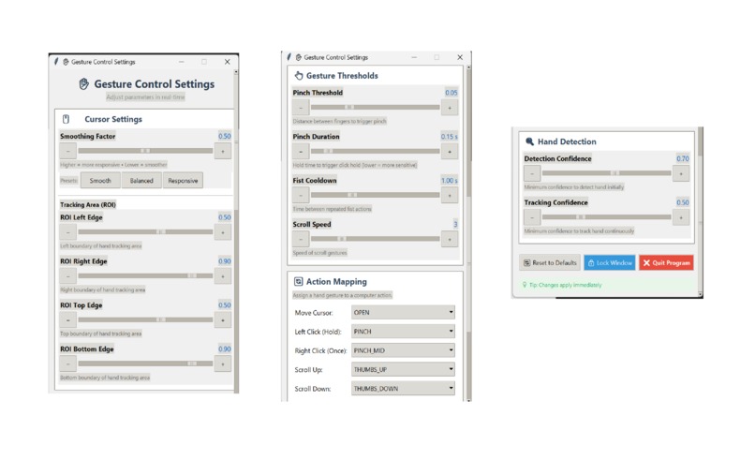Click the feather icon in Cursor Settings window title bar
The image size is (755, 460).
coord(56,62)
